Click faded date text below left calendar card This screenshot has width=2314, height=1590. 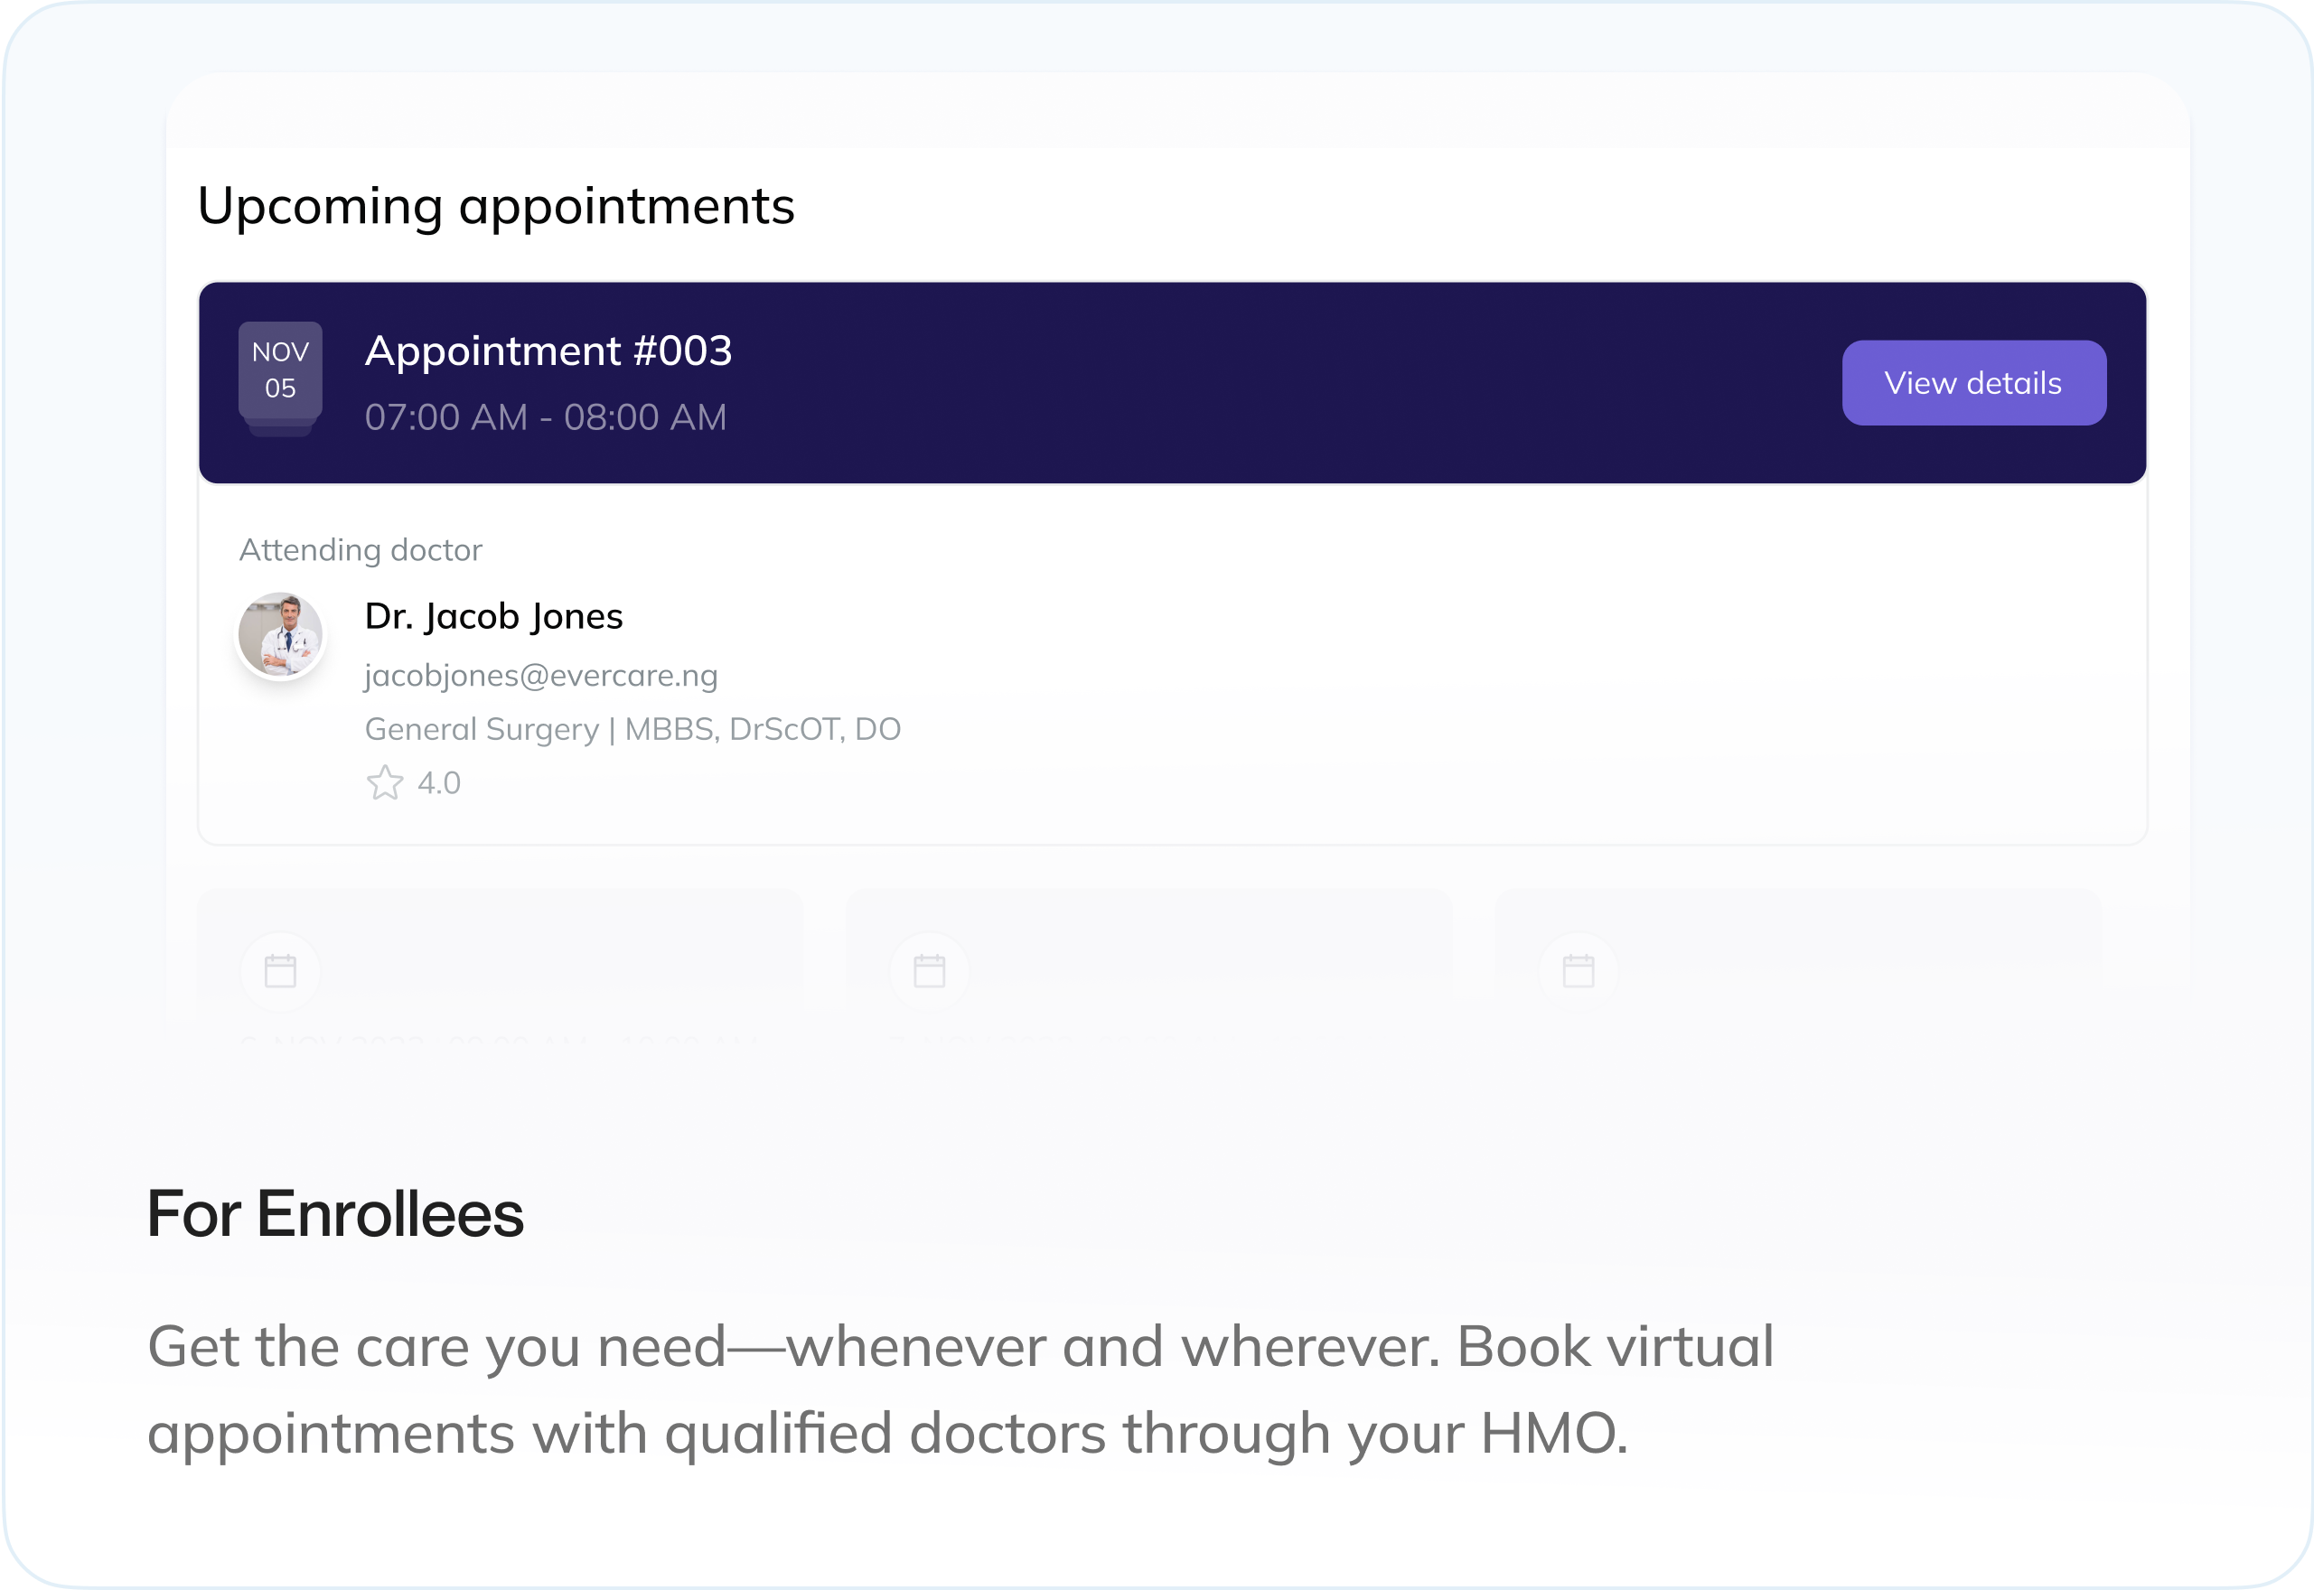tap(498, 1042)
